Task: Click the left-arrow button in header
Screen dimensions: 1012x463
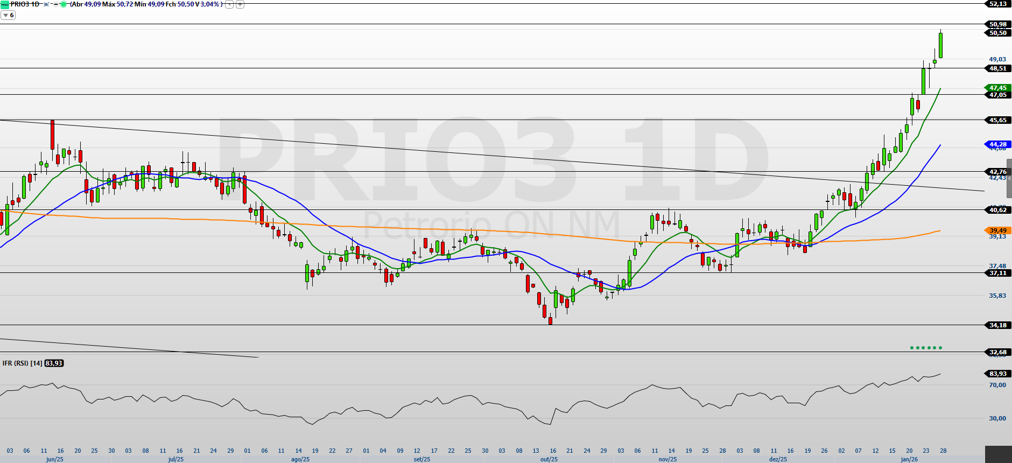Action: (x=229, y=4)
